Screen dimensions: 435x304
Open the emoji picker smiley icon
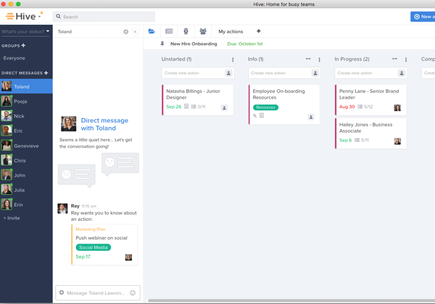pos(133,293)
